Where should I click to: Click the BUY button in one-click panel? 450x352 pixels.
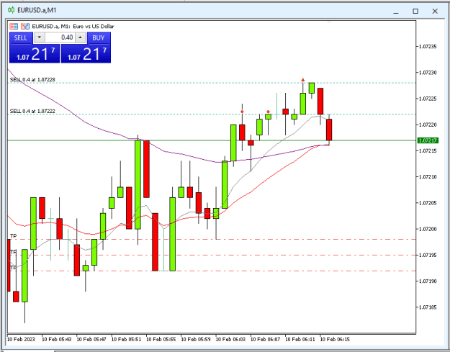click(99, 38)
